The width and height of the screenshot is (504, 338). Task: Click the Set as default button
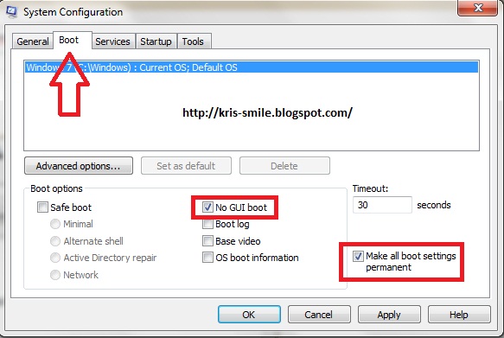click(x=186, y=166)
